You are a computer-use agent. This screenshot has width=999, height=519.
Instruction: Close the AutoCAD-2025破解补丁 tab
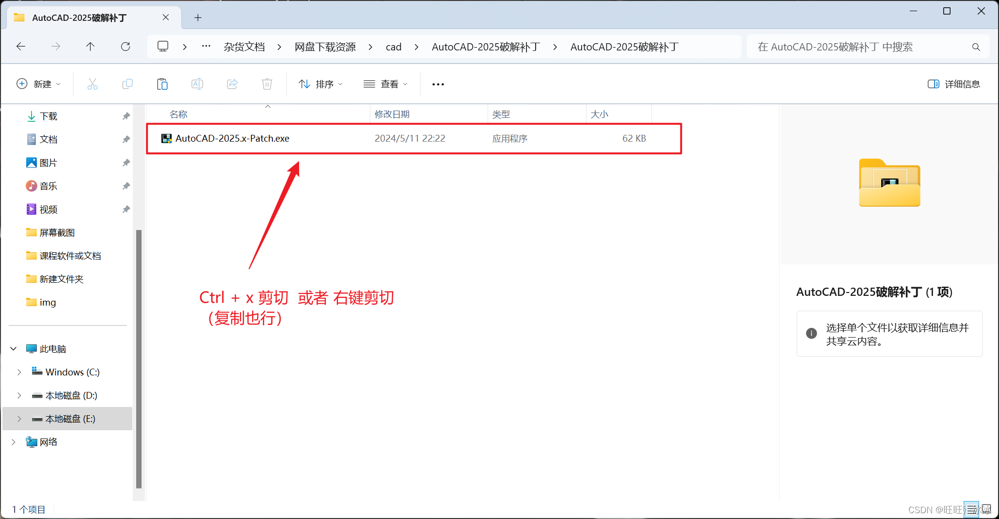(166, 17)
